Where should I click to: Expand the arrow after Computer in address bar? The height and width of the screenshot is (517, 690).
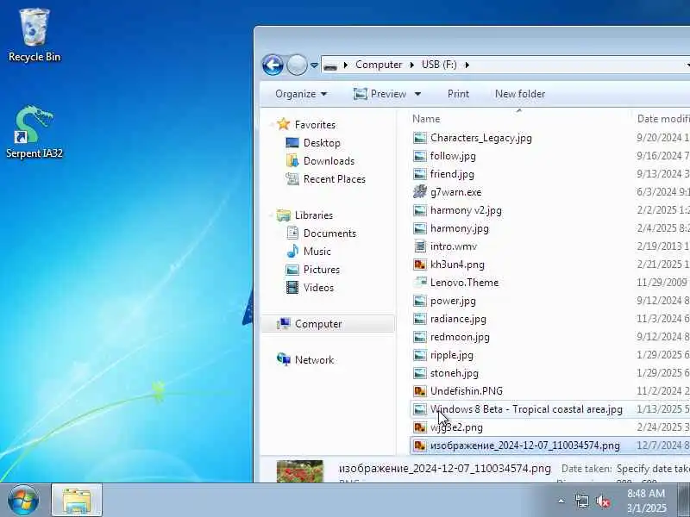(412, 65)
